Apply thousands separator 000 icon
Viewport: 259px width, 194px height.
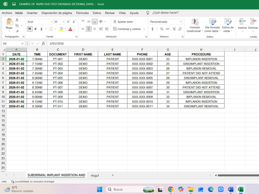click(168, 29)
